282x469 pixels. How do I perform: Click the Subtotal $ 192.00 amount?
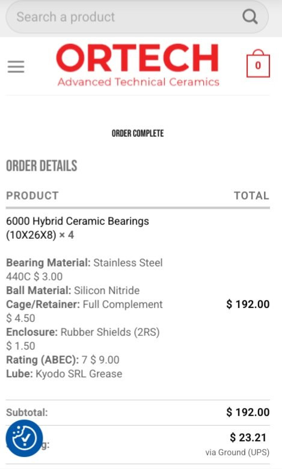[x=248, y=412]
